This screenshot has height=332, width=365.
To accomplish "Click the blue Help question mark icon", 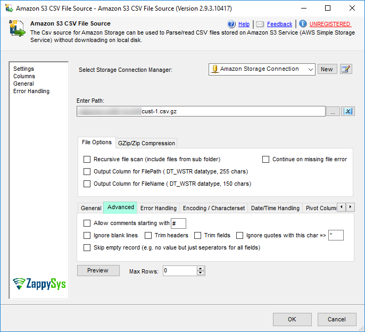I will point(231,24).
